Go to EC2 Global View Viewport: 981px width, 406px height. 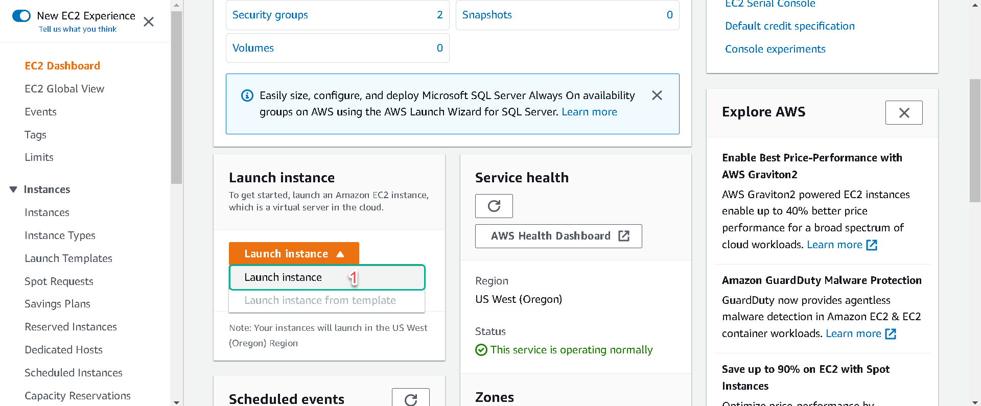pyautogui.click(x=64, y=89)
